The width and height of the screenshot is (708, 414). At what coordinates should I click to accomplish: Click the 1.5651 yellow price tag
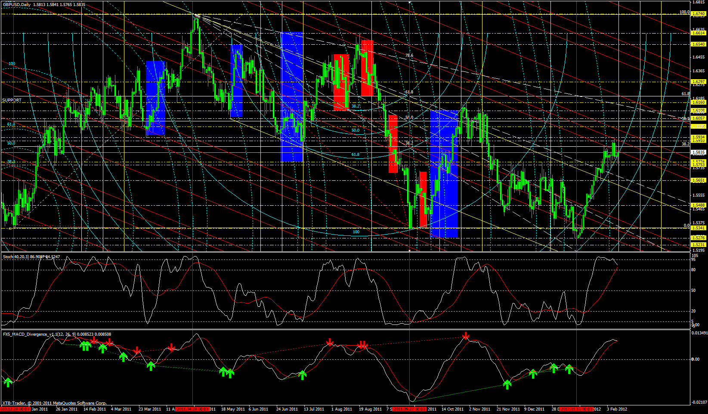(x=698, y=180)
